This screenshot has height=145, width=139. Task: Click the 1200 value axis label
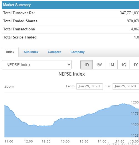point(135,102)
